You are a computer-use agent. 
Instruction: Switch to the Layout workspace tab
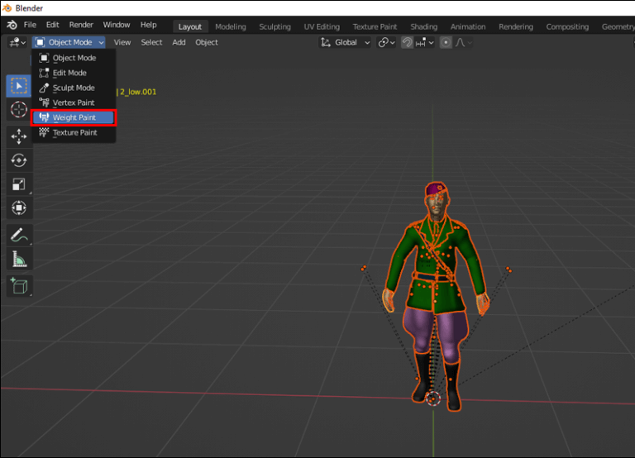pos(190,26)
